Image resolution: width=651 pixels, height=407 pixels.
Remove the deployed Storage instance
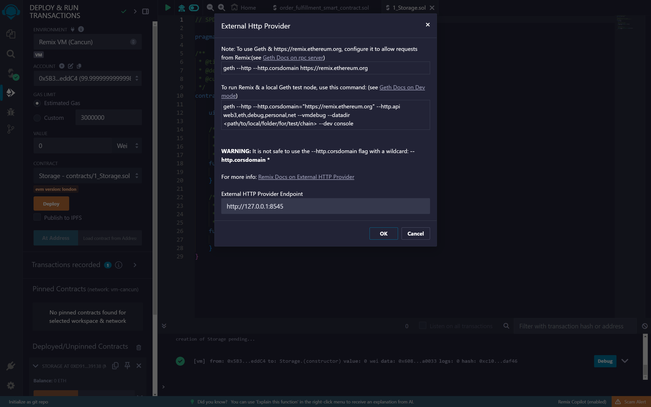(139, 366)
